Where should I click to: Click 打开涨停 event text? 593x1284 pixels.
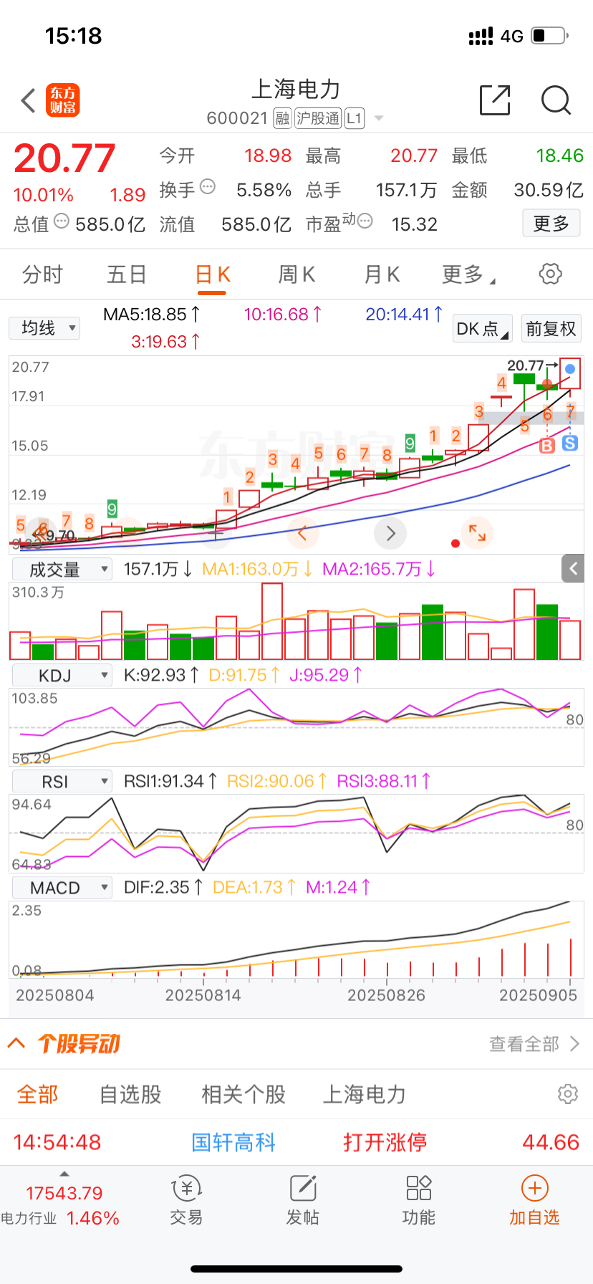[385, 1142]
